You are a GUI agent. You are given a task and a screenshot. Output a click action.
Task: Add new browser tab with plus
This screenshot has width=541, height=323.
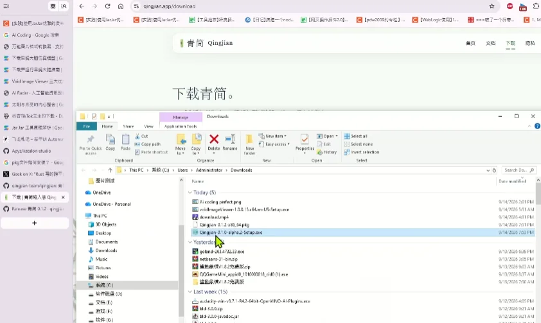[x=35, y=223]
